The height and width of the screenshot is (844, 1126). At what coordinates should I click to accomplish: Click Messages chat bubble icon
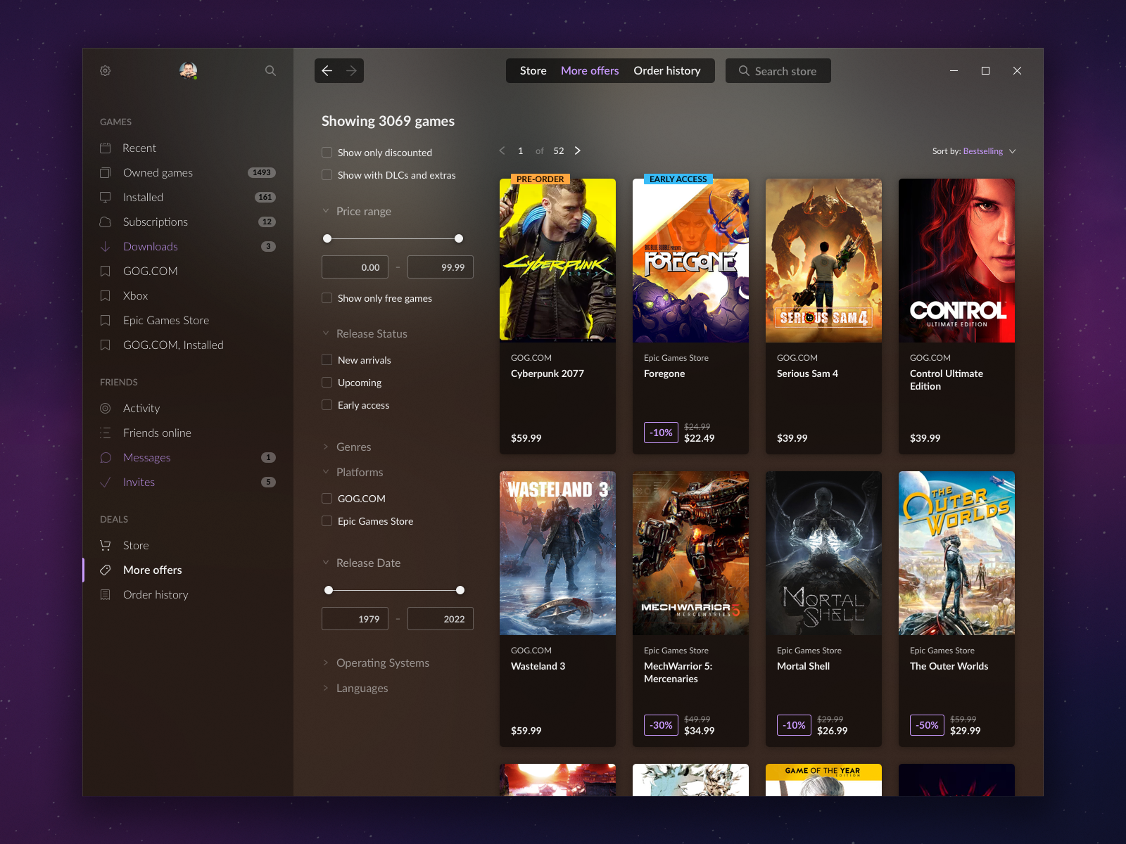[x=106, y=457]
